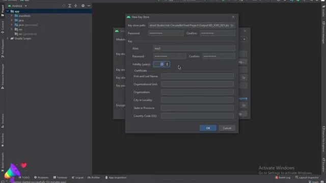Open the Layout Inspector
Screen dimensions: 326x183
[x=307, y=177]
